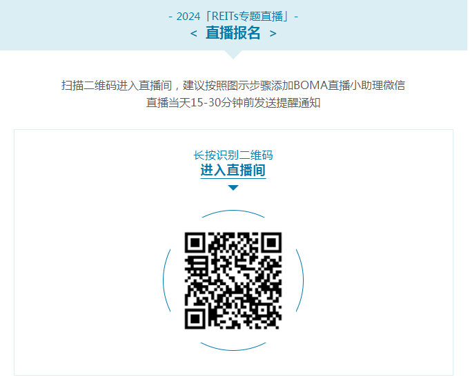Click the 进入直播间 underlined link

click(233, 171)
